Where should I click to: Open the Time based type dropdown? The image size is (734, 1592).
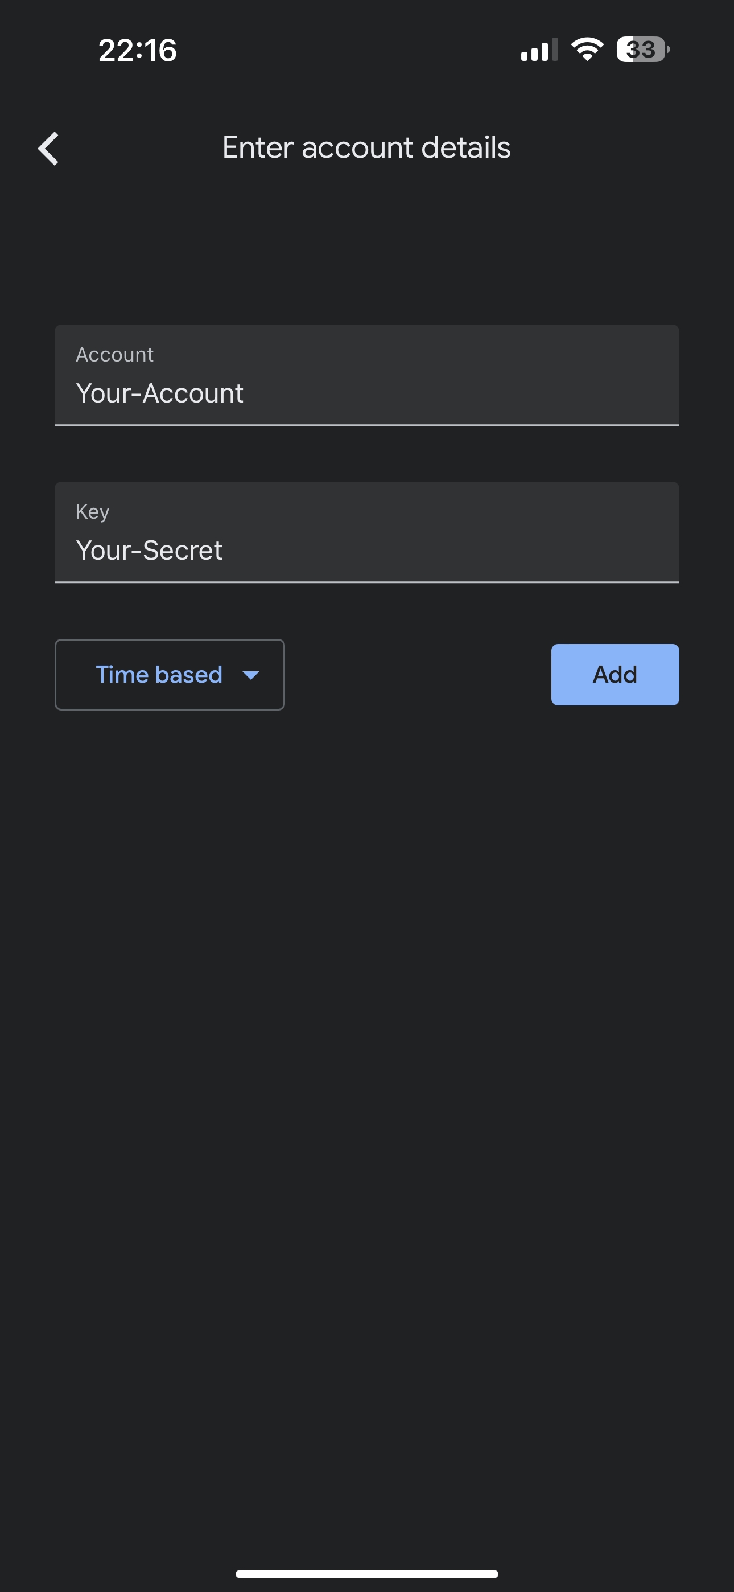[x=170, y=674]
